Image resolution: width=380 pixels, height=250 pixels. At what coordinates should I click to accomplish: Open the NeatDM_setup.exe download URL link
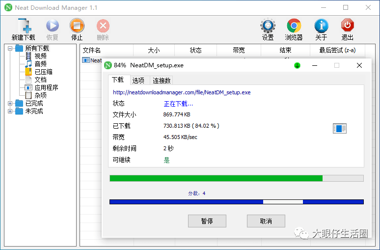(182, 92)
